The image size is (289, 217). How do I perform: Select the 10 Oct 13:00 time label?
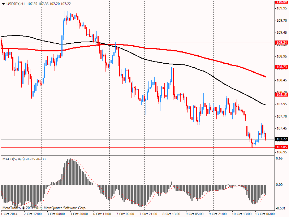241,214
